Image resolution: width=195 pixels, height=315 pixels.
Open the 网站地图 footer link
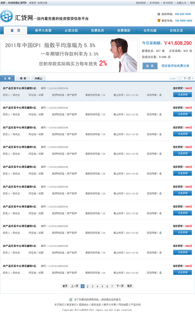123,305
